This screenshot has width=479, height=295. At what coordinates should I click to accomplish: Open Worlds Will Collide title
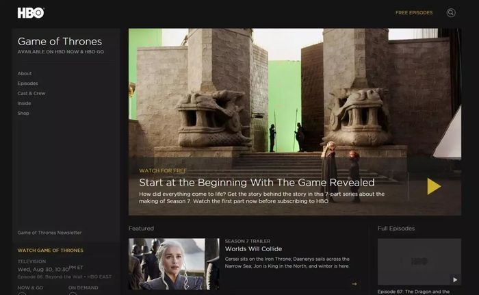(x=253, y=249)
